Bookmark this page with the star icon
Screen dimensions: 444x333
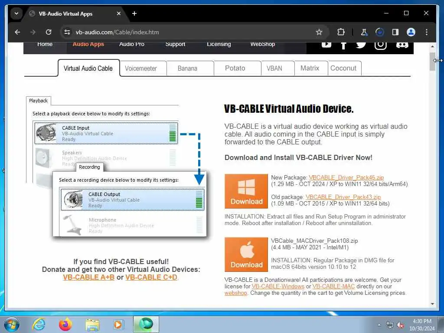click(x=319, y=32)
